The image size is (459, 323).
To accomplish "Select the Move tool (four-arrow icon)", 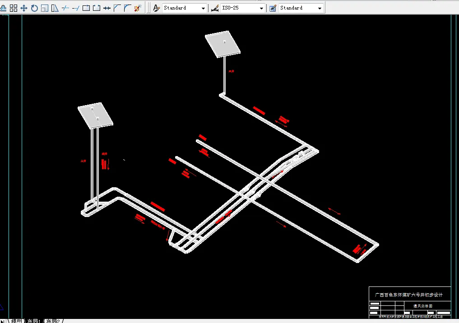I will (x=24, y=8).
